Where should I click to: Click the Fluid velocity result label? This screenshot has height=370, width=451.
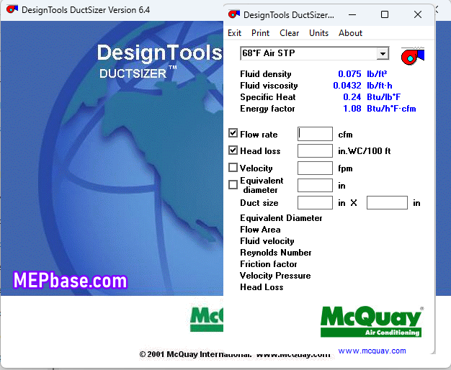coord(267,241)
